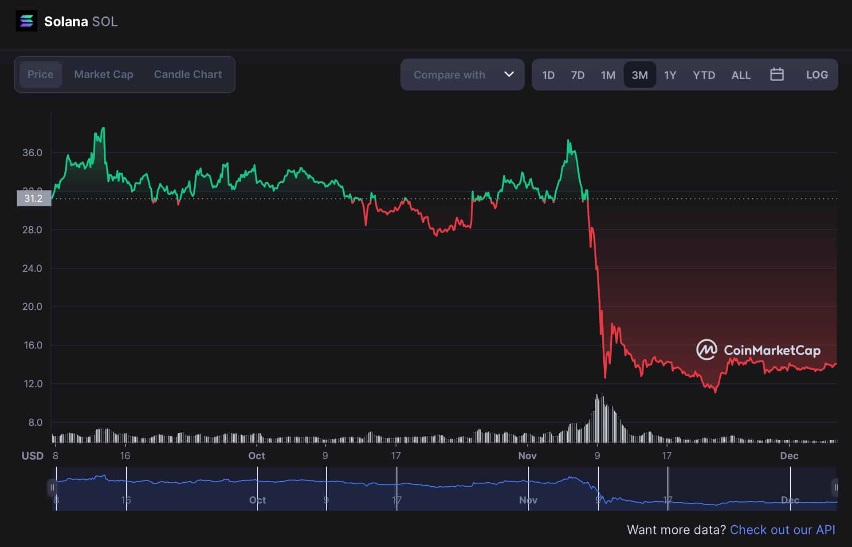The image size is (852, 547).
Task: Open the Check out our API link
Action: (x=782, y=530)
